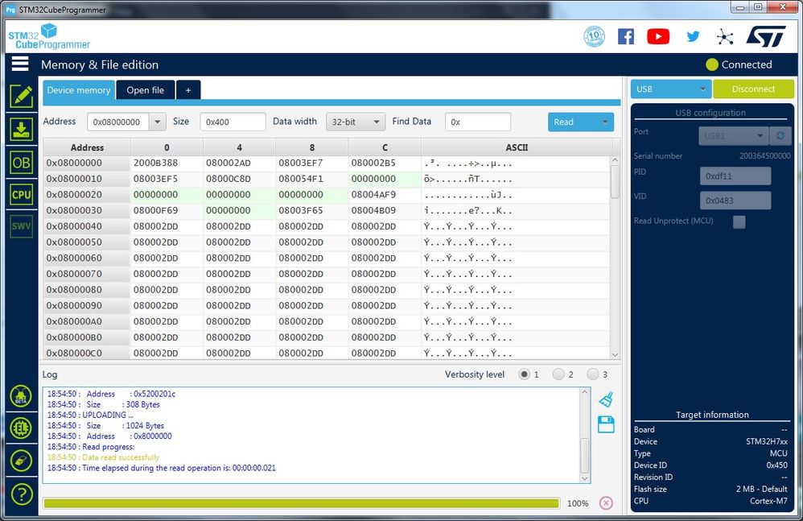Screen dimensions: 803x521
Task: Open the help question mark icon
Action: [x=21, y=494]
